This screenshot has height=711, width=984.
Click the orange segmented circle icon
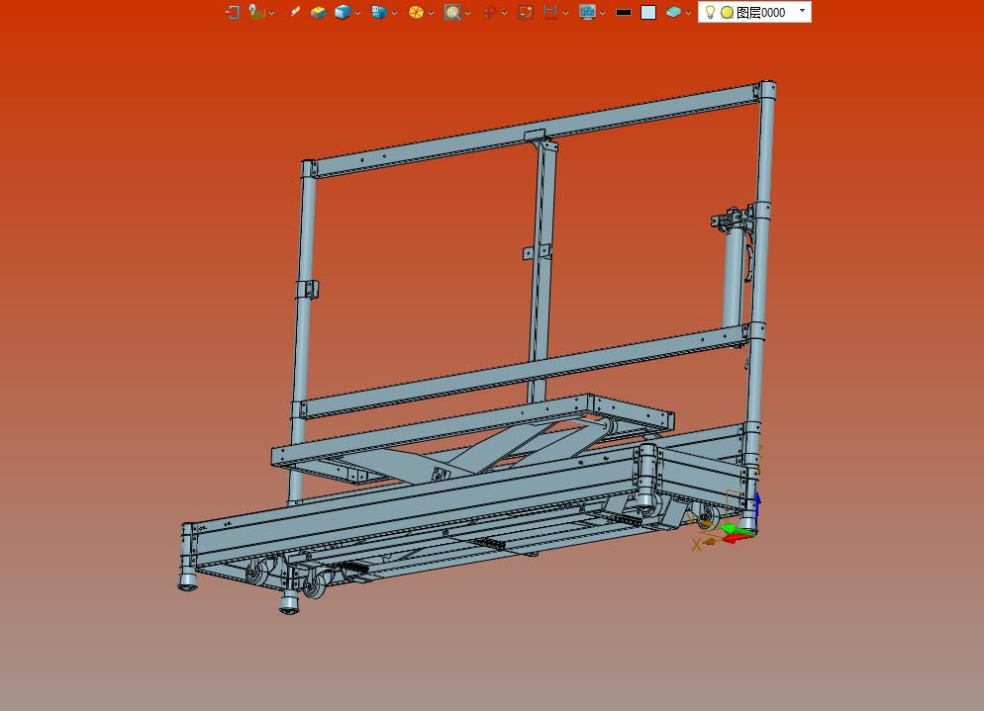click(416, 12)
